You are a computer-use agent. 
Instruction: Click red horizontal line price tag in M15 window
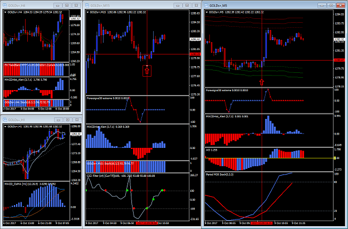195,54
